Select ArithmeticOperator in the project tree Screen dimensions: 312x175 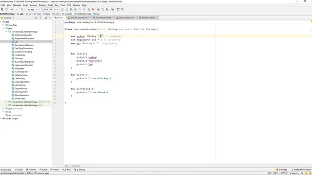click(23, 35)
